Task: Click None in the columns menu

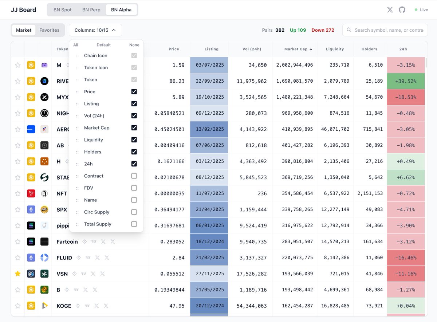Action: coord(134,45)
